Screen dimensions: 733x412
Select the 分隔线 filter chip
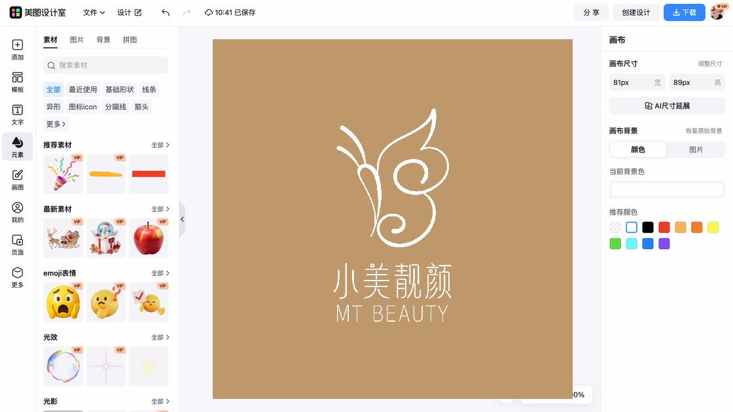pos(115,107)
